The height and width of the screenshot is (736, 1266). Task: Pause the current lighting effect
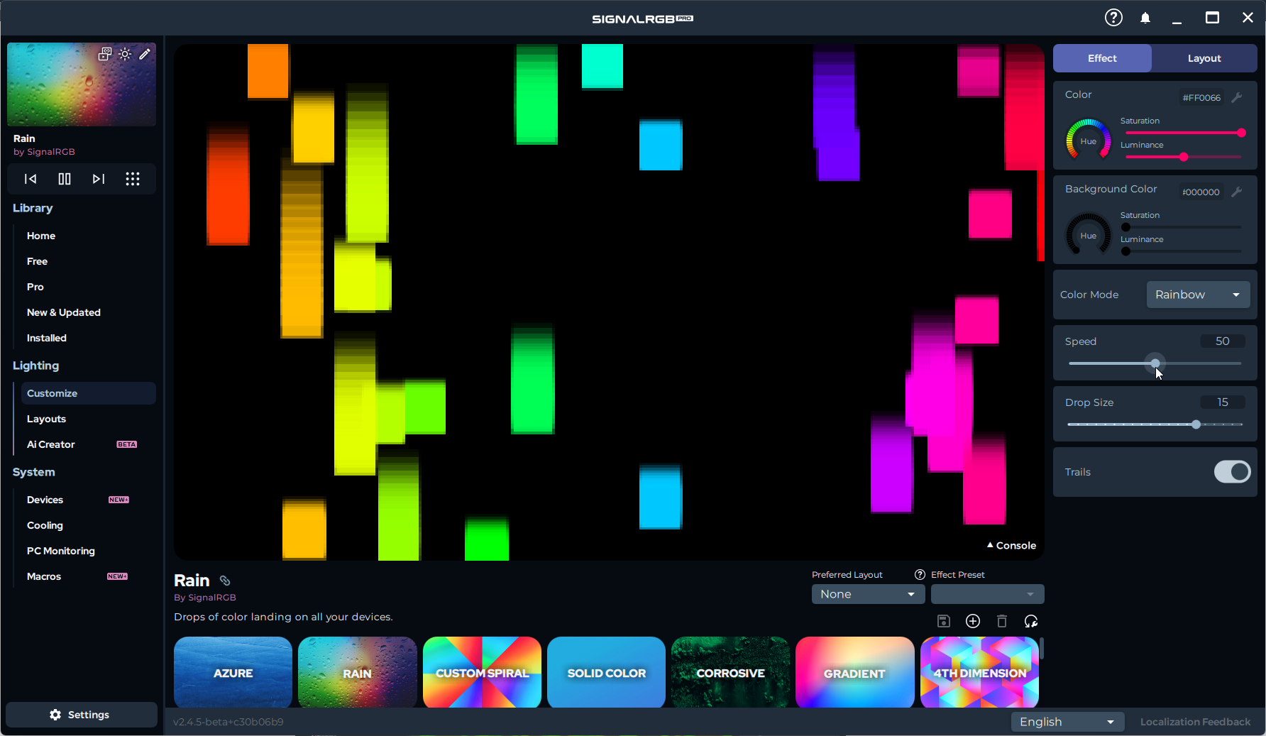(65, 179)
